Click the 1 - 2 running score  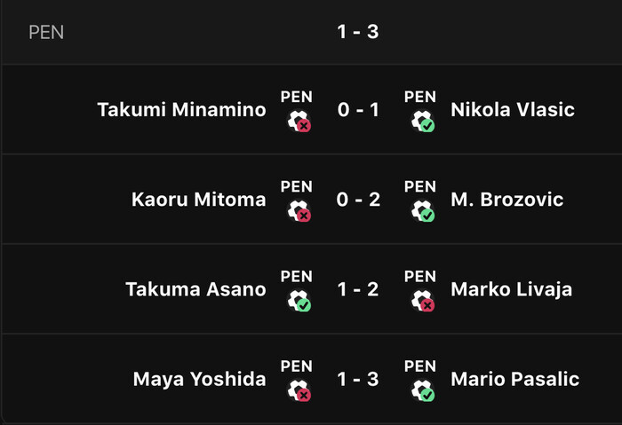[358, 289]
